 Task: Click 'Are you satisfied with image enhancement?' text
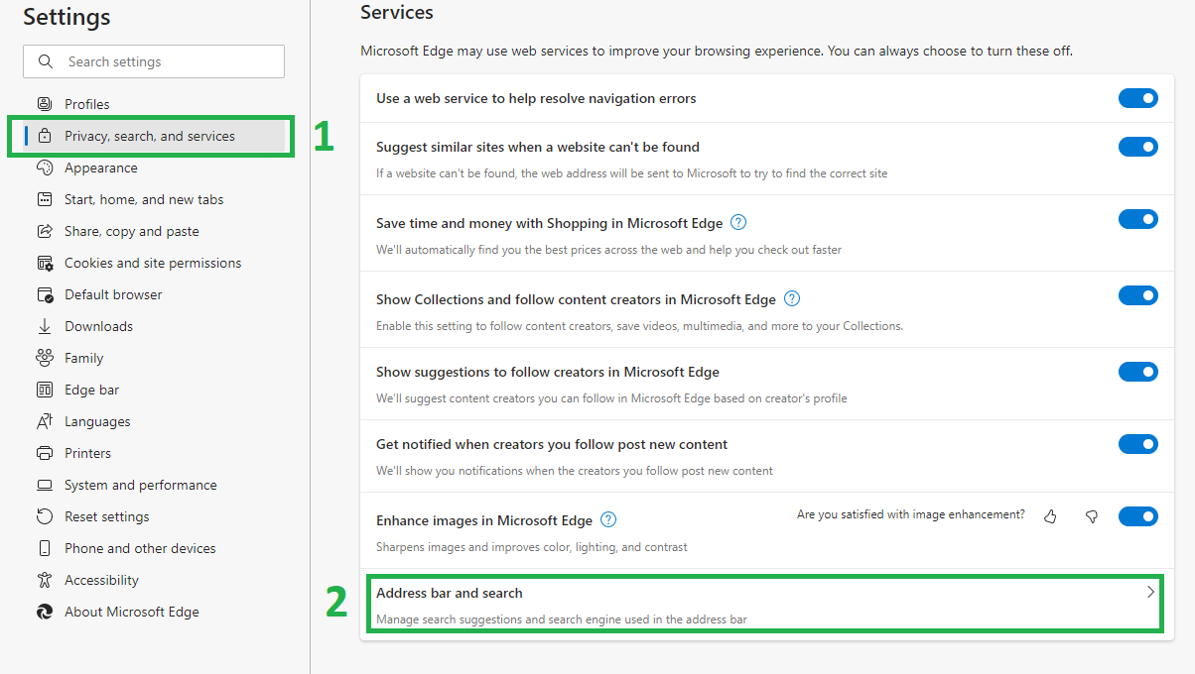[911, 514]
